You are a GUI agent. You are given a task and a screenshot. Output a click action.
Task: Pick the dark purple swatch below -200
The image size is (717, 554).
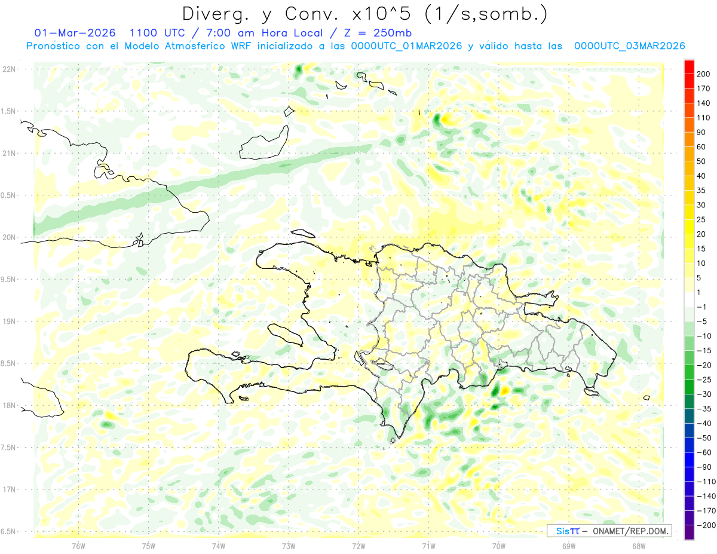689,532
